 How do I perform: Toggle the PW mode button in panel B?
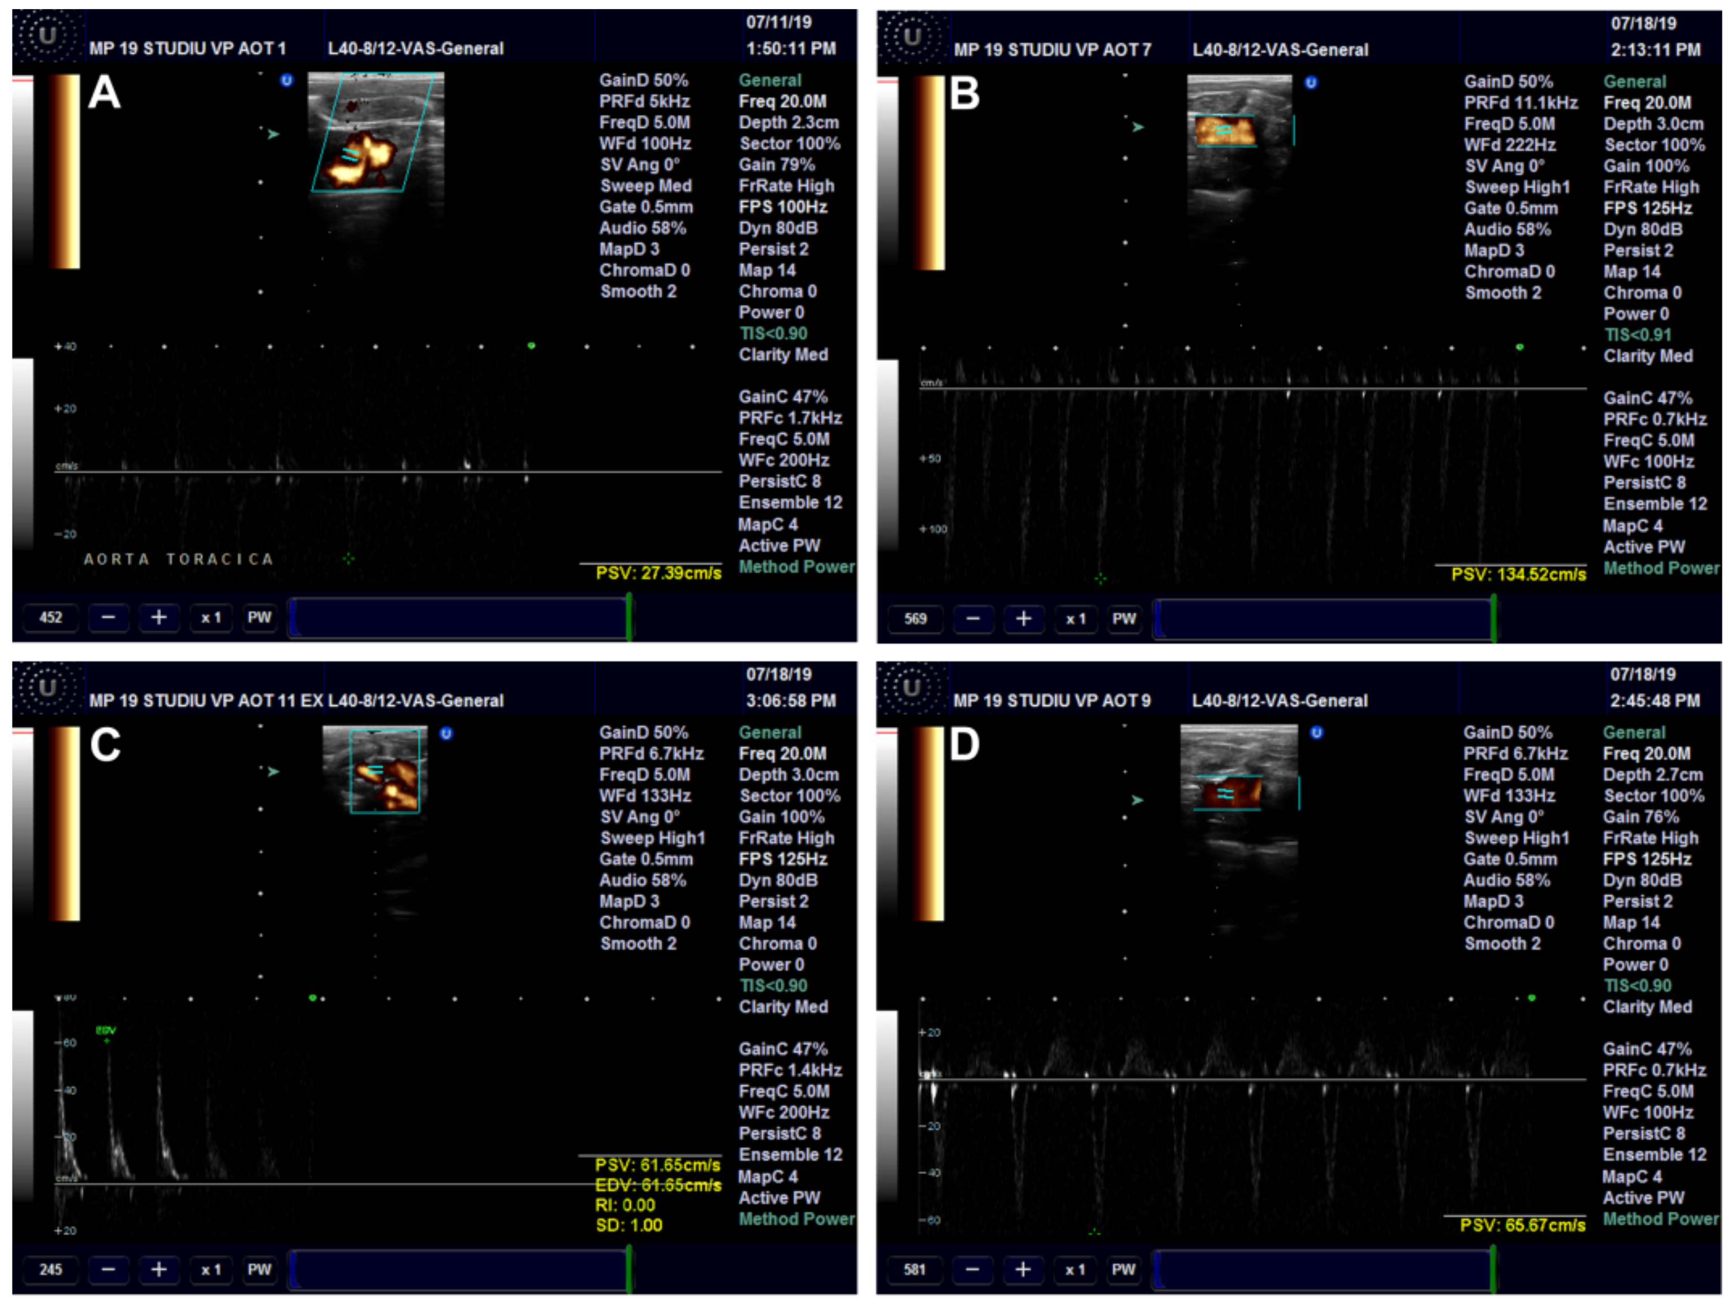coord(1123,618)
